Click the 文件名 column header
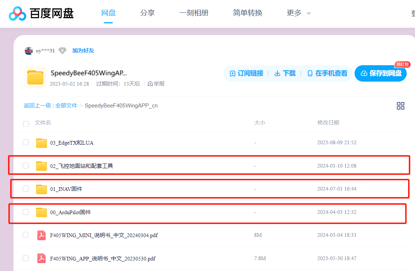The image size is (415, 271). coord(43,123)
